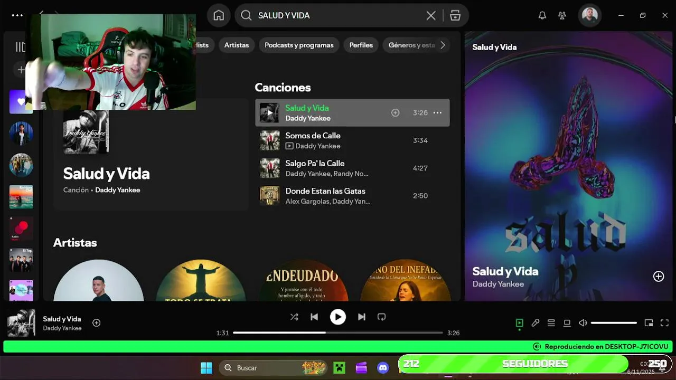Toggle shuffle playback

pyautogui.click(x=294, y=317)
